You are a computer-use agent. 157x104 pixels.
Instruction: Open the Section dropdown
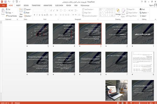coord(28,16)
